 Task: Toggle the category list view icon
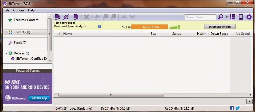click(x=233, y=17)
